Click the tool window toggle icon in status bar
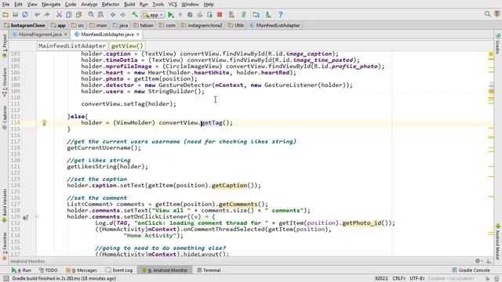 (x=6, y=279)
